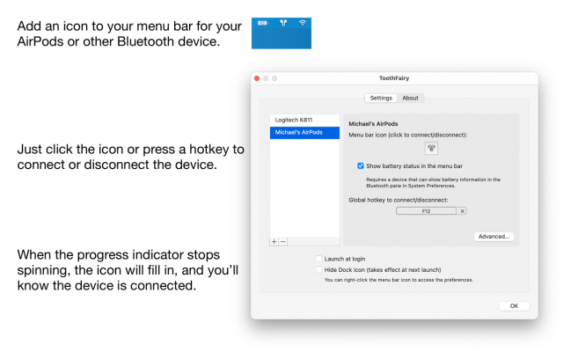
Task: Switch to the Settings tab
Action: (x=381, y=98)
